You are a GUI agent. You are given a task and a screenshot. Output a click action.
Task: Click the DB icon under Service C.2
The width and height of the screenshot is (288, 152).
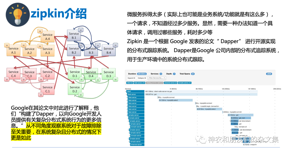coord(41,80)
